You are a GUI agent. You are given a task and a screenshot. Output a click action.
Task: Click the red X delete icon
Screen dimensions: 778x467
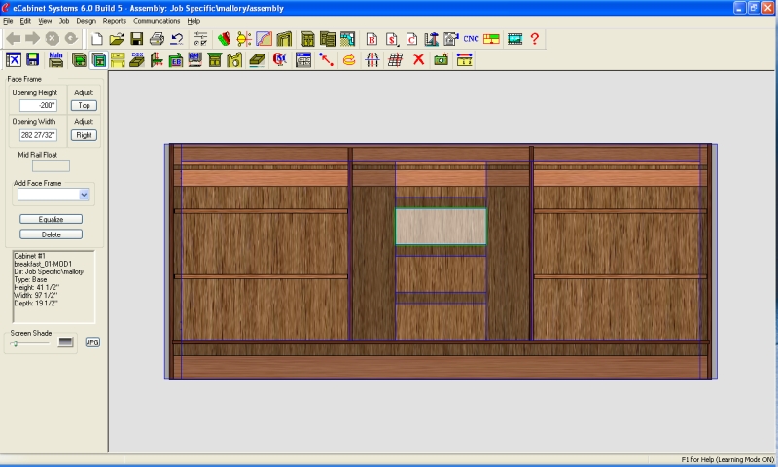pos(419,60)
